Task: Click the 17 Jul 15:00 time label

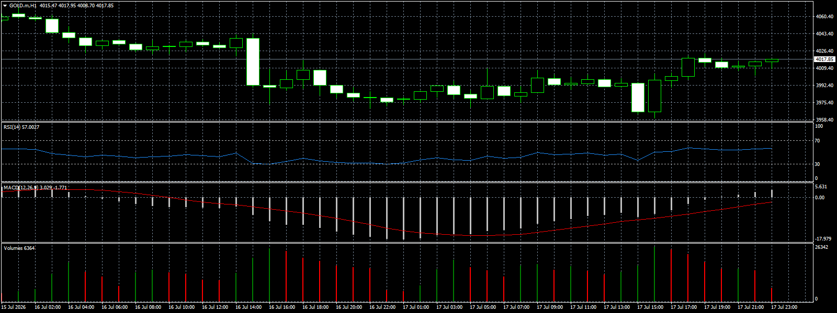Action: (x=650, y=307)
